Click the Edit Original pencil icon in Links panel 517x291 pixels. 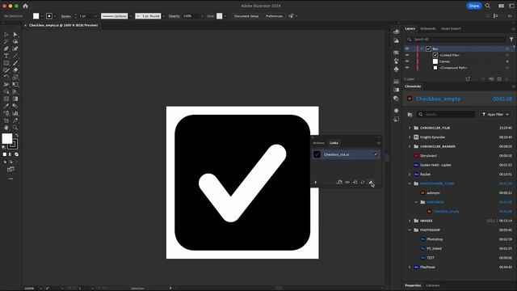pyautogui.click(x=371, y=182)
